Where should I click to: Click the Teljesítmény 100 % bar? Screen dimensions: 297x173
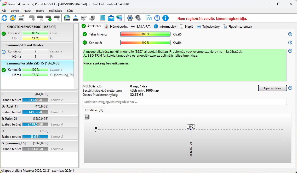(145, 34)
